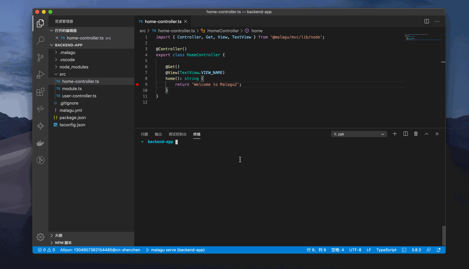Select the terminal shell dropdown 1: zsh
The image size is (469, 269).
coord(359,134)
